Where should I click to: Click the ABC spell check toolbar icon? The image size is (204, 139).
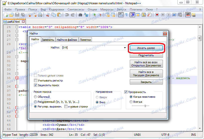point(188,15)
